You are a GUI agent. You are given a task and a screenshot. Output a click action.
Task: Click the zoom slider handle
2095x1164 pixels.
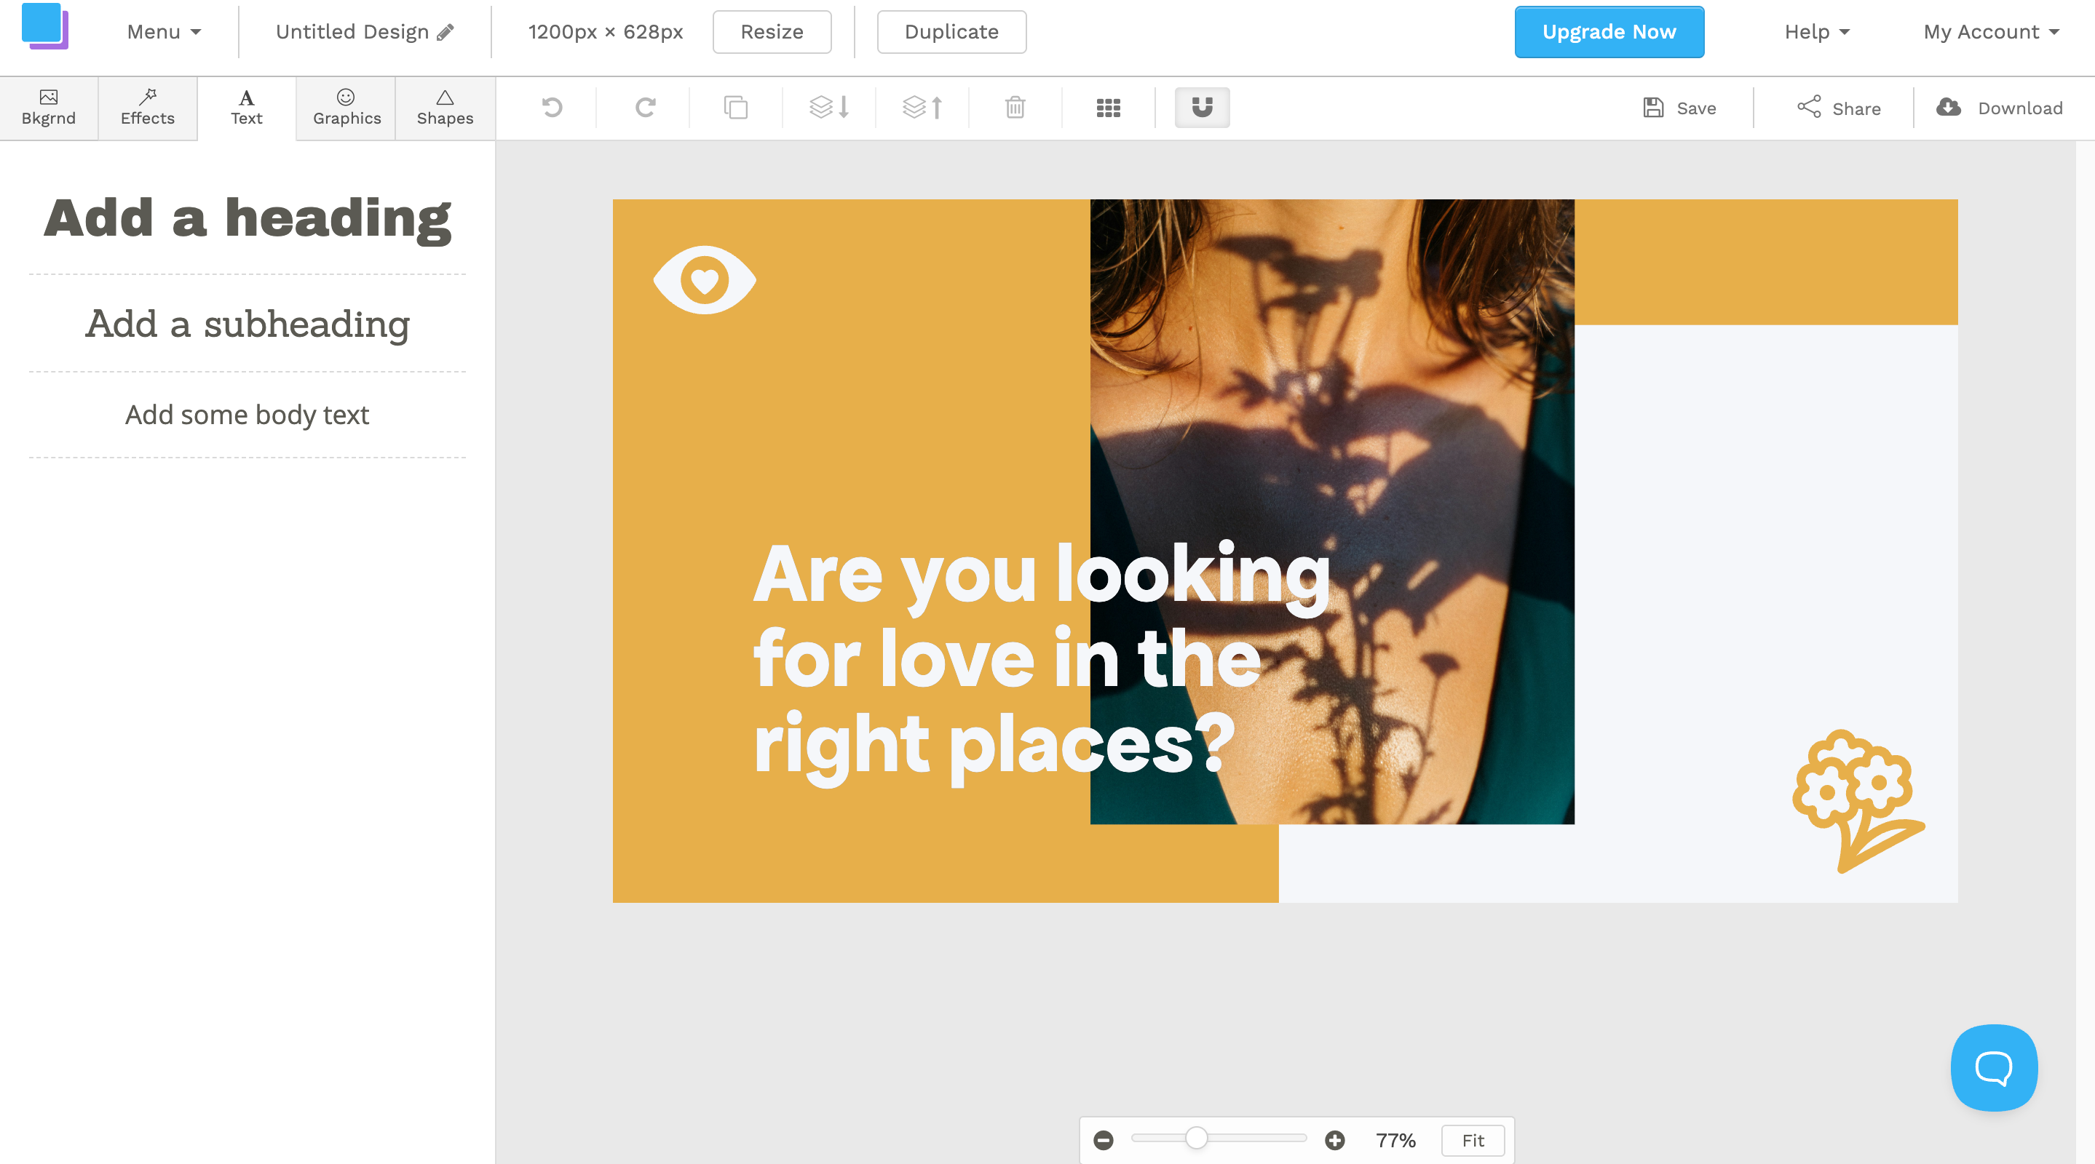coord(1196,1139)
